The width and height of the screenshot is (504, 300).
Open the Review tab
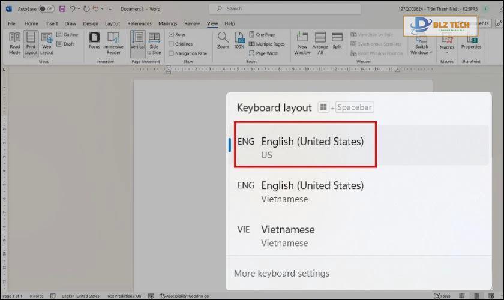pyautogui.click(x=192, y=23)
